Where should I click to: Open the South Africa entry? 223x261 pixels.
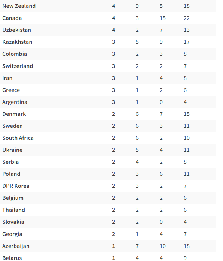coord(18,138)
